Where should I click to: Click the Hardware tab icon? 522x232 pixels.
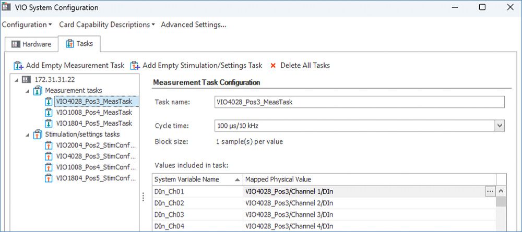tap(16, 44)
